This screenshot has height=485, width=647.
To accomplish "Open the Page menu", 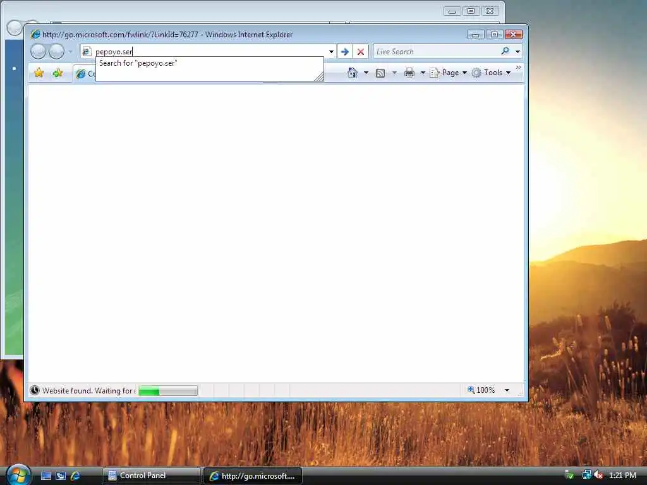I will tap(449, 73).
